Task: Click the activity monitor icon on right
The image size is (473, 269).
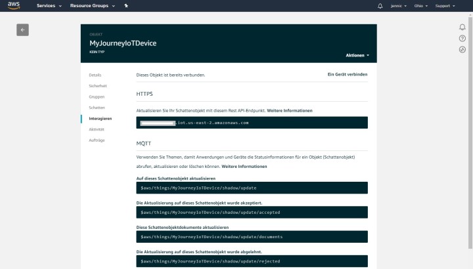Action: click(462, 49)
